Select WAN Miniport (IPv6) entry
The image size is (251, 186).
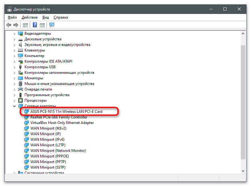click(x=47, y=139)
